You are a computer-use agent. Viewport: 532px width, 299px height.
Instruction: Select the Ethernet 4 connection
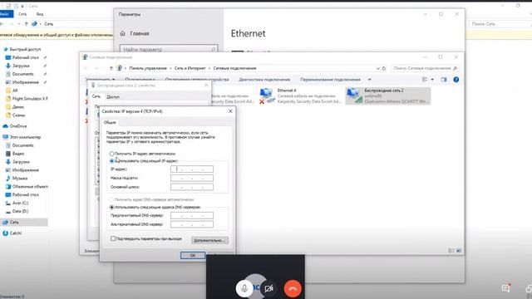[x=300, y=96]
